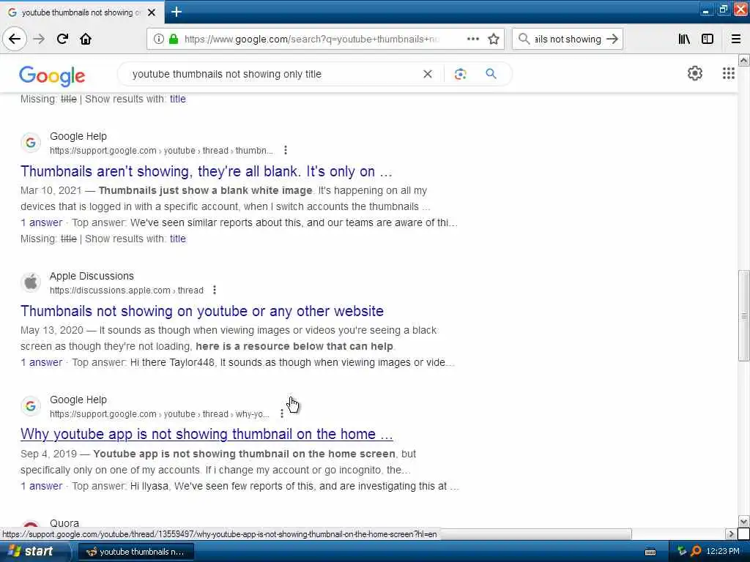
Task: Click the topmost 'title' Show results with link
Action: point(177,99)
